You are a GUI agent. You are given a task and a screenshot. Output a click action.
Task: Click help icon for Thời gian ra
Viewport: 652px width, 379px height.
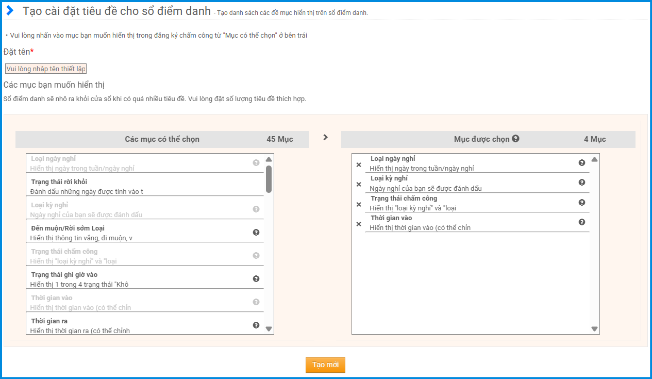pyautogui.click(x=256, y=325)
